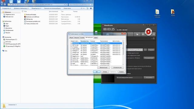Click the Включить все button
This screenshot has width=194, height=109.
pos(104,68)
